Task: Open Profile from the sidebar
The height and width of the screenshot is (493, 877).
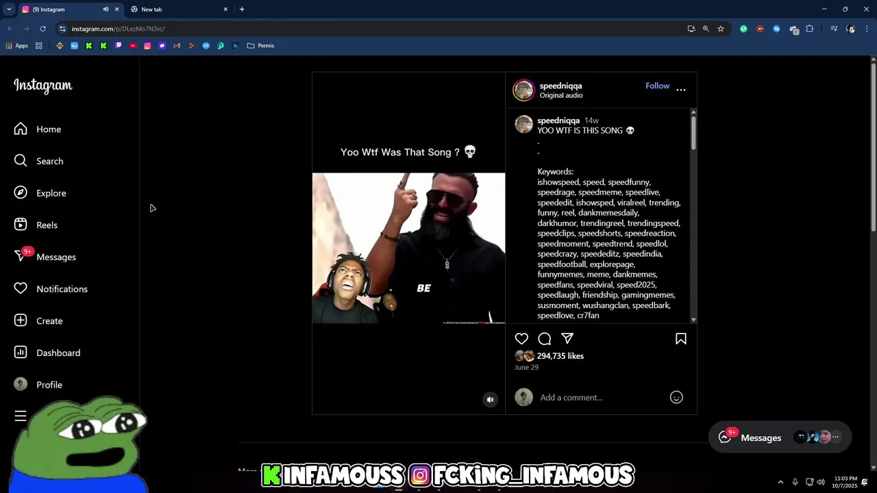Action: [39, 385]
